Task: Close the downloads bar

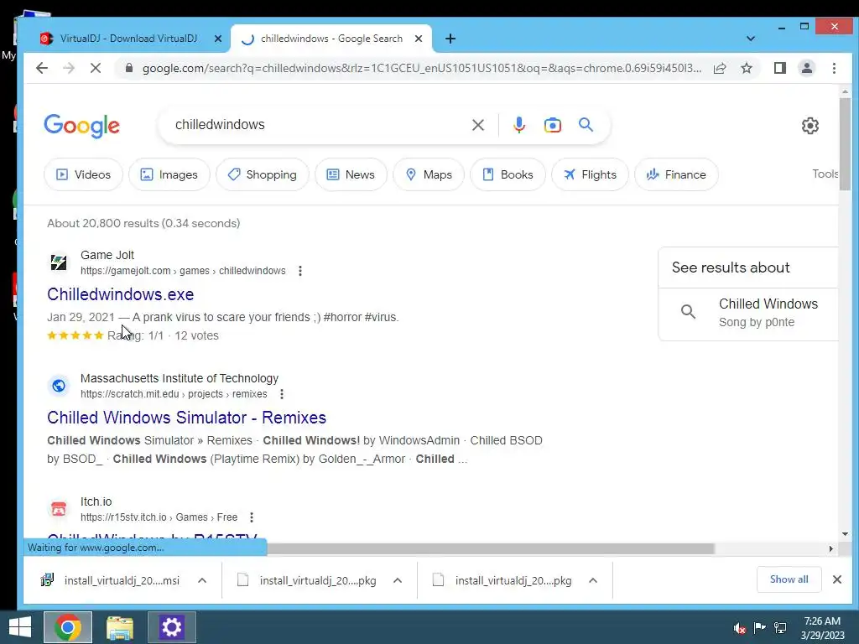Action: tap(836, 579)
